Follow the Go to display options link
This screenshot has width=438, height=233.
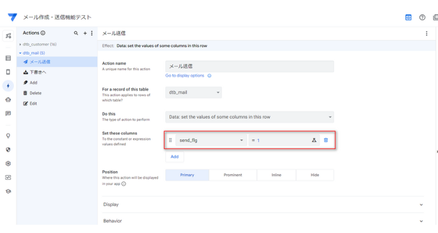(185, 76)
